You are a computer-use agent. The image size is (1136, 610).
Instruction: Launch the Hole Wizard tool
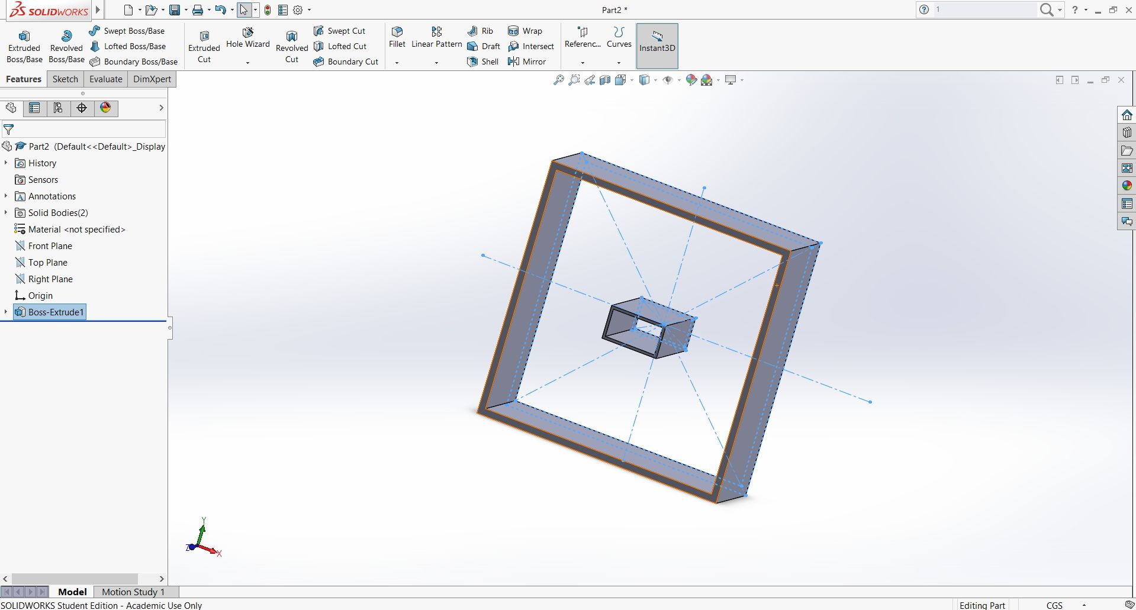[247, 37]
